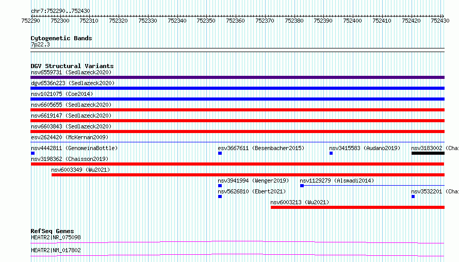
Task: Open the nsv1021075 (Coe2014) variant label
Action: coord(62,94)
